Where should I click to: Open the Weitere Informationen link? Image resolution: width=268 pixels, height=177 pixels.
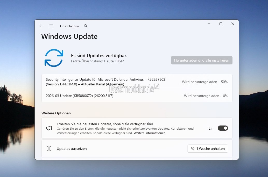click(x=150, y=133)
